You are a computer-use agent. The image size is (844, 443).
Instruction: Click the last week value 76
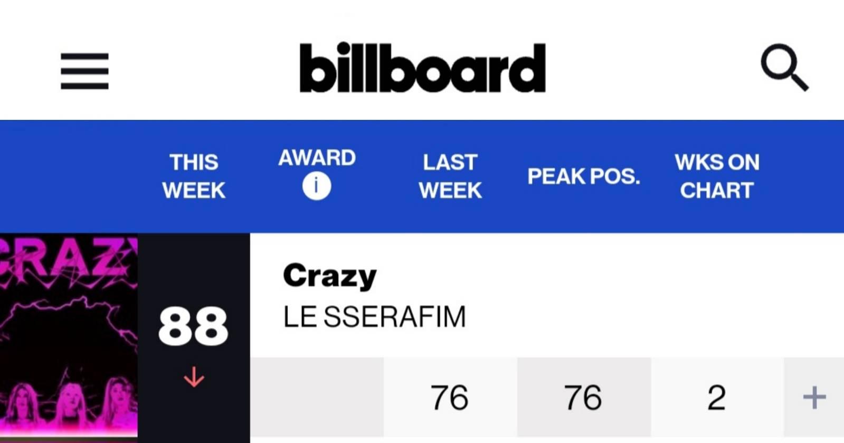point(449,398)
